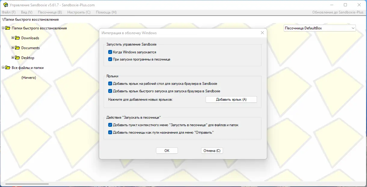Confirm the dialog with OK

coord(167,150)
